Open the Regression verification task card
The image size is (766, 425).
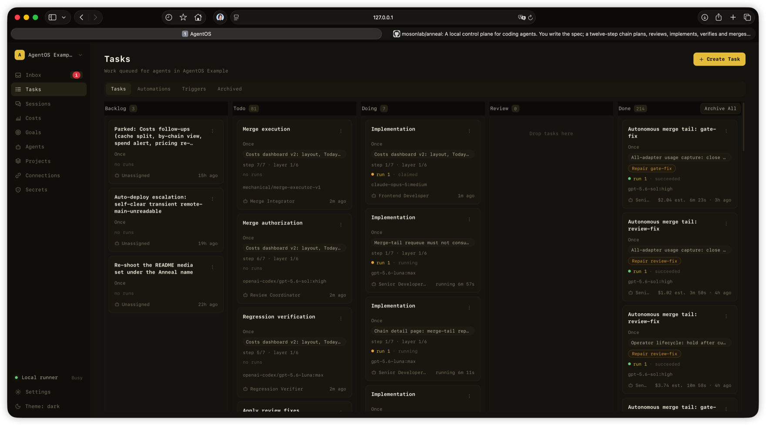(x=294, y=352)
